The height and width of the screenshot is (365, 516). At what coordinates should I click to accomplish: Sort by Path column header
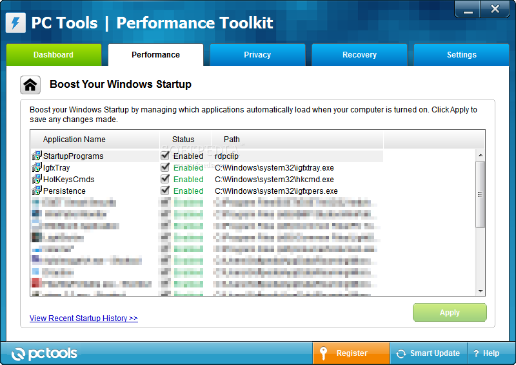(x=297, y=139)
